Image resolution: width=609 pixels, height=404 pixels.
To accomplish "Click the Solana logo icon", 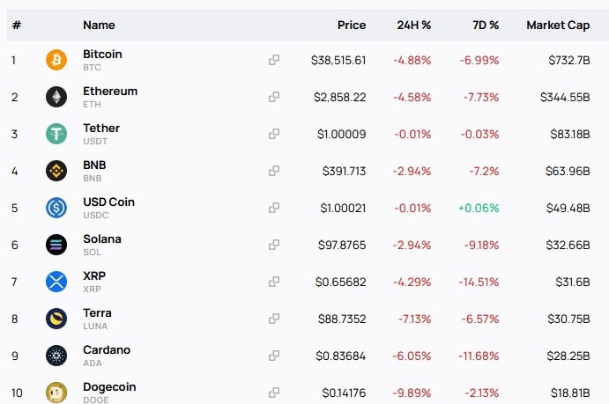I will coord(56,245).
